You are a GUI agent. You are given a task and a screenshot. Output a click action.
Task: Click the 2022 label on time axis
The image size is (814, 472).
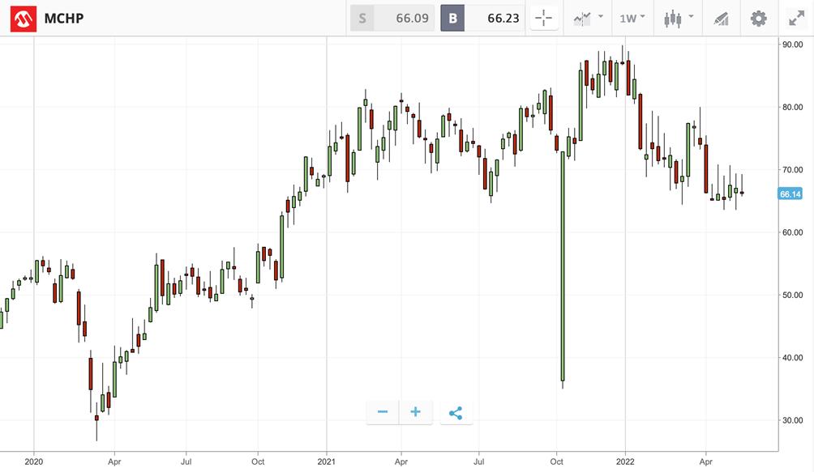point(625,459)
